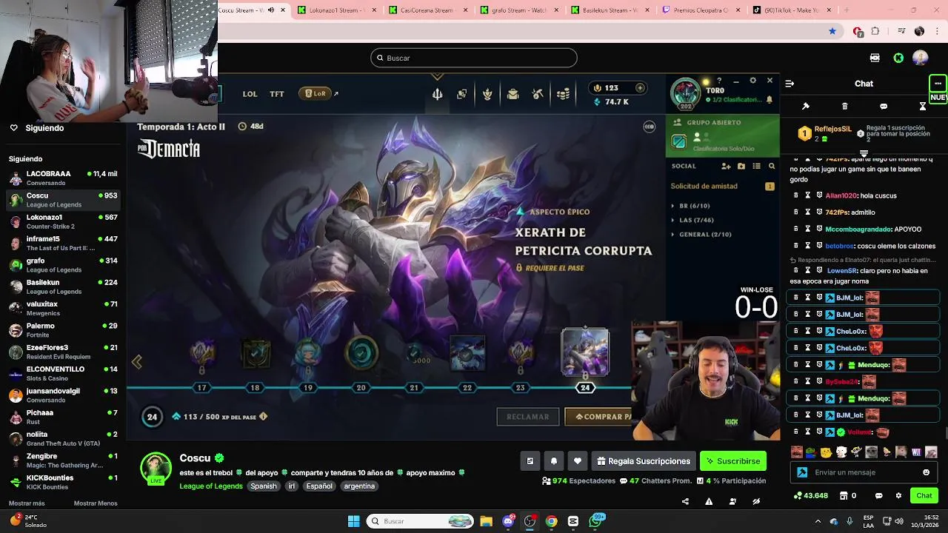Click Solicitud de amistad row
Screen dimensions: 948x533
pyautogui.click(x=722, y=187)
